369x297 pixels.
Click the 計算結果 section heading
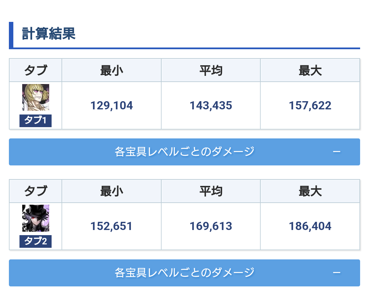(49, 33)
